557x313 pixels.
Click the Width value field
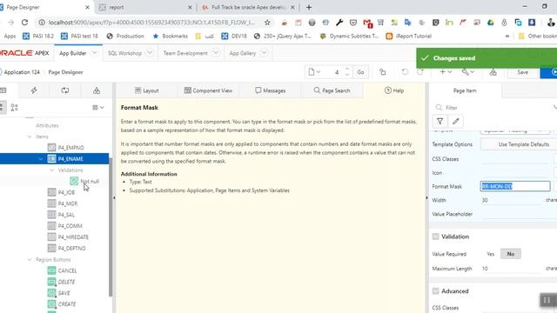click(512, 200)
